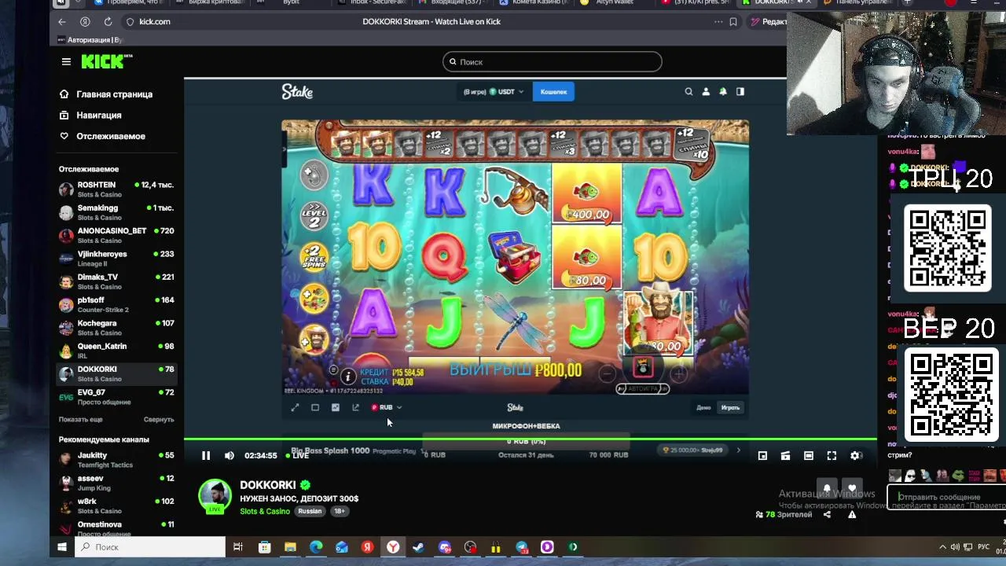Toggle stream notifications bell
1006x566 pixels.
827,488
